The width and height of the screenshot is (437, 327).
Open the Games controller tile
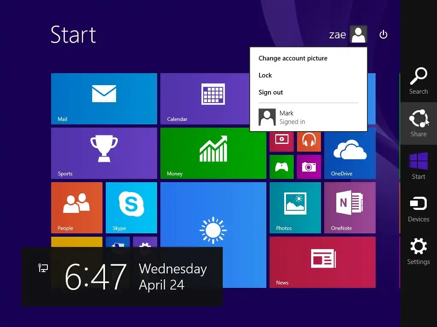click(x=282, y=167)
